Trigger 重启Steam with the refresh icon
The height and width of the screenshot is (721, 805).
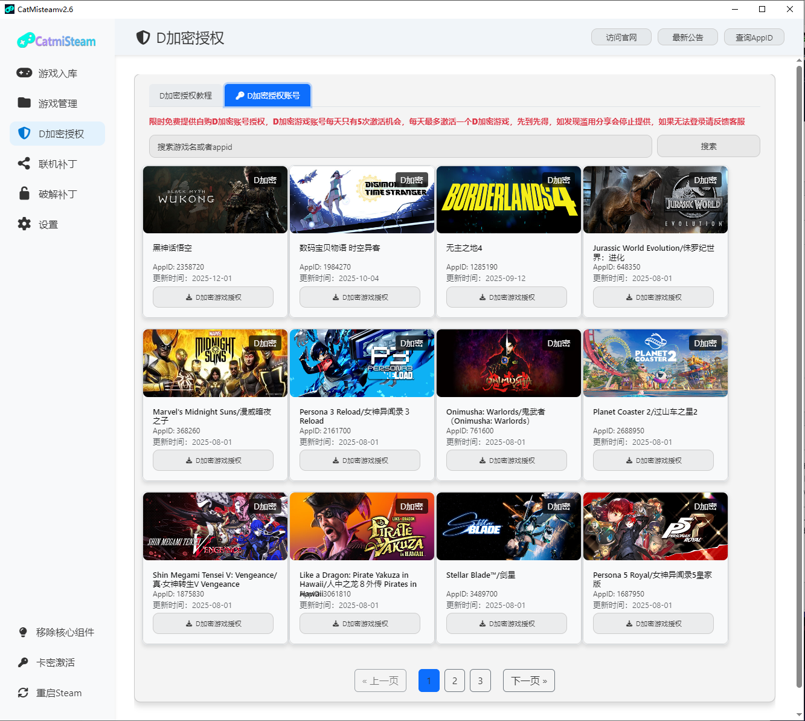click(24, 693)
